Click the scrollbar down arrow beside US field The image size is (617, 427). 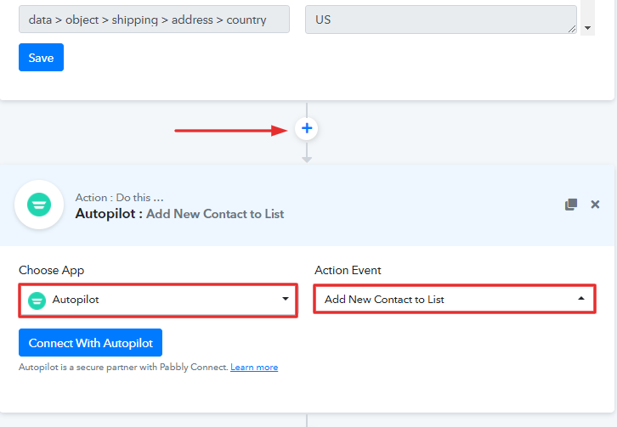click(587, 28)
